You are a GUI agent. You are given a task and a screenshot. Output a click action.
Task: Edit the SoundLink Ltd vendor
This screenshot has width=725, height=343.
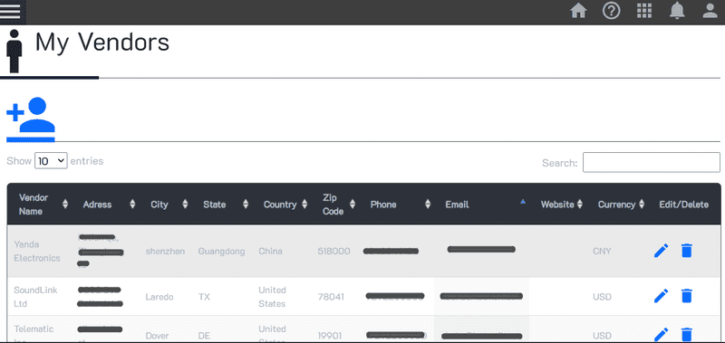pos(662,295)
